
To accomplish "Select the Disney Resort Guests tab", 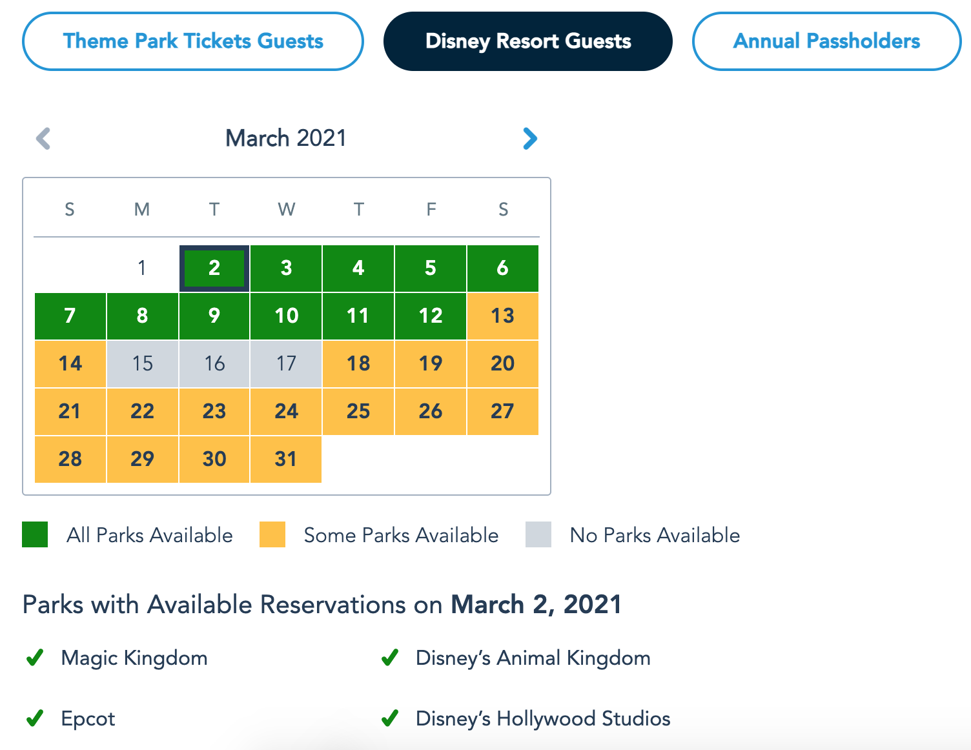I will click(x=528, y=41).
